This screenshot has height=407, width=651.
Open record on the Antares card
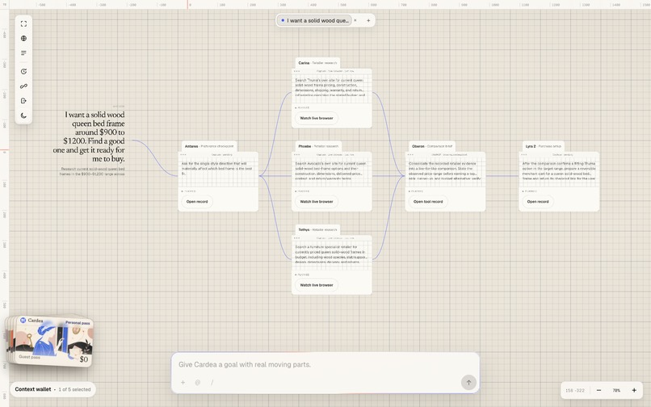(197, 201)
